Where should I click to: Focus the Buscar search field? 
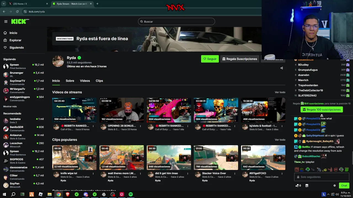pyautogui.click(x=176, y=21)
